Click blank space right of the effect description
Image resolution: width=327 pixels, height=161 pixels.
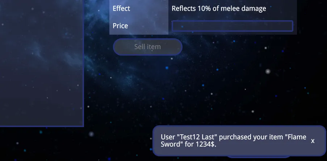tap(282, 8)
